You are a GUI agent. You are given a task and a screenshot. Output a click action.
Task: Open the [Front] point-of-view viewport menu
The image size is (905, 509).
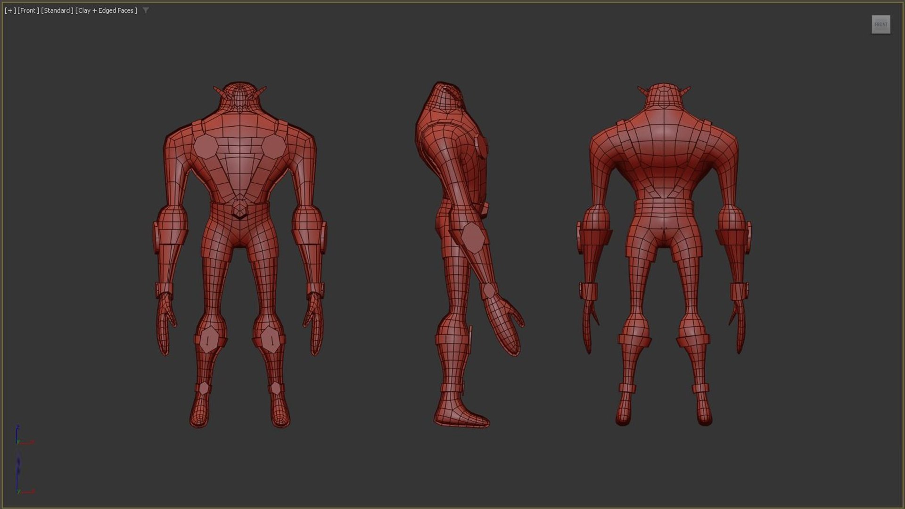pos(28,10)
